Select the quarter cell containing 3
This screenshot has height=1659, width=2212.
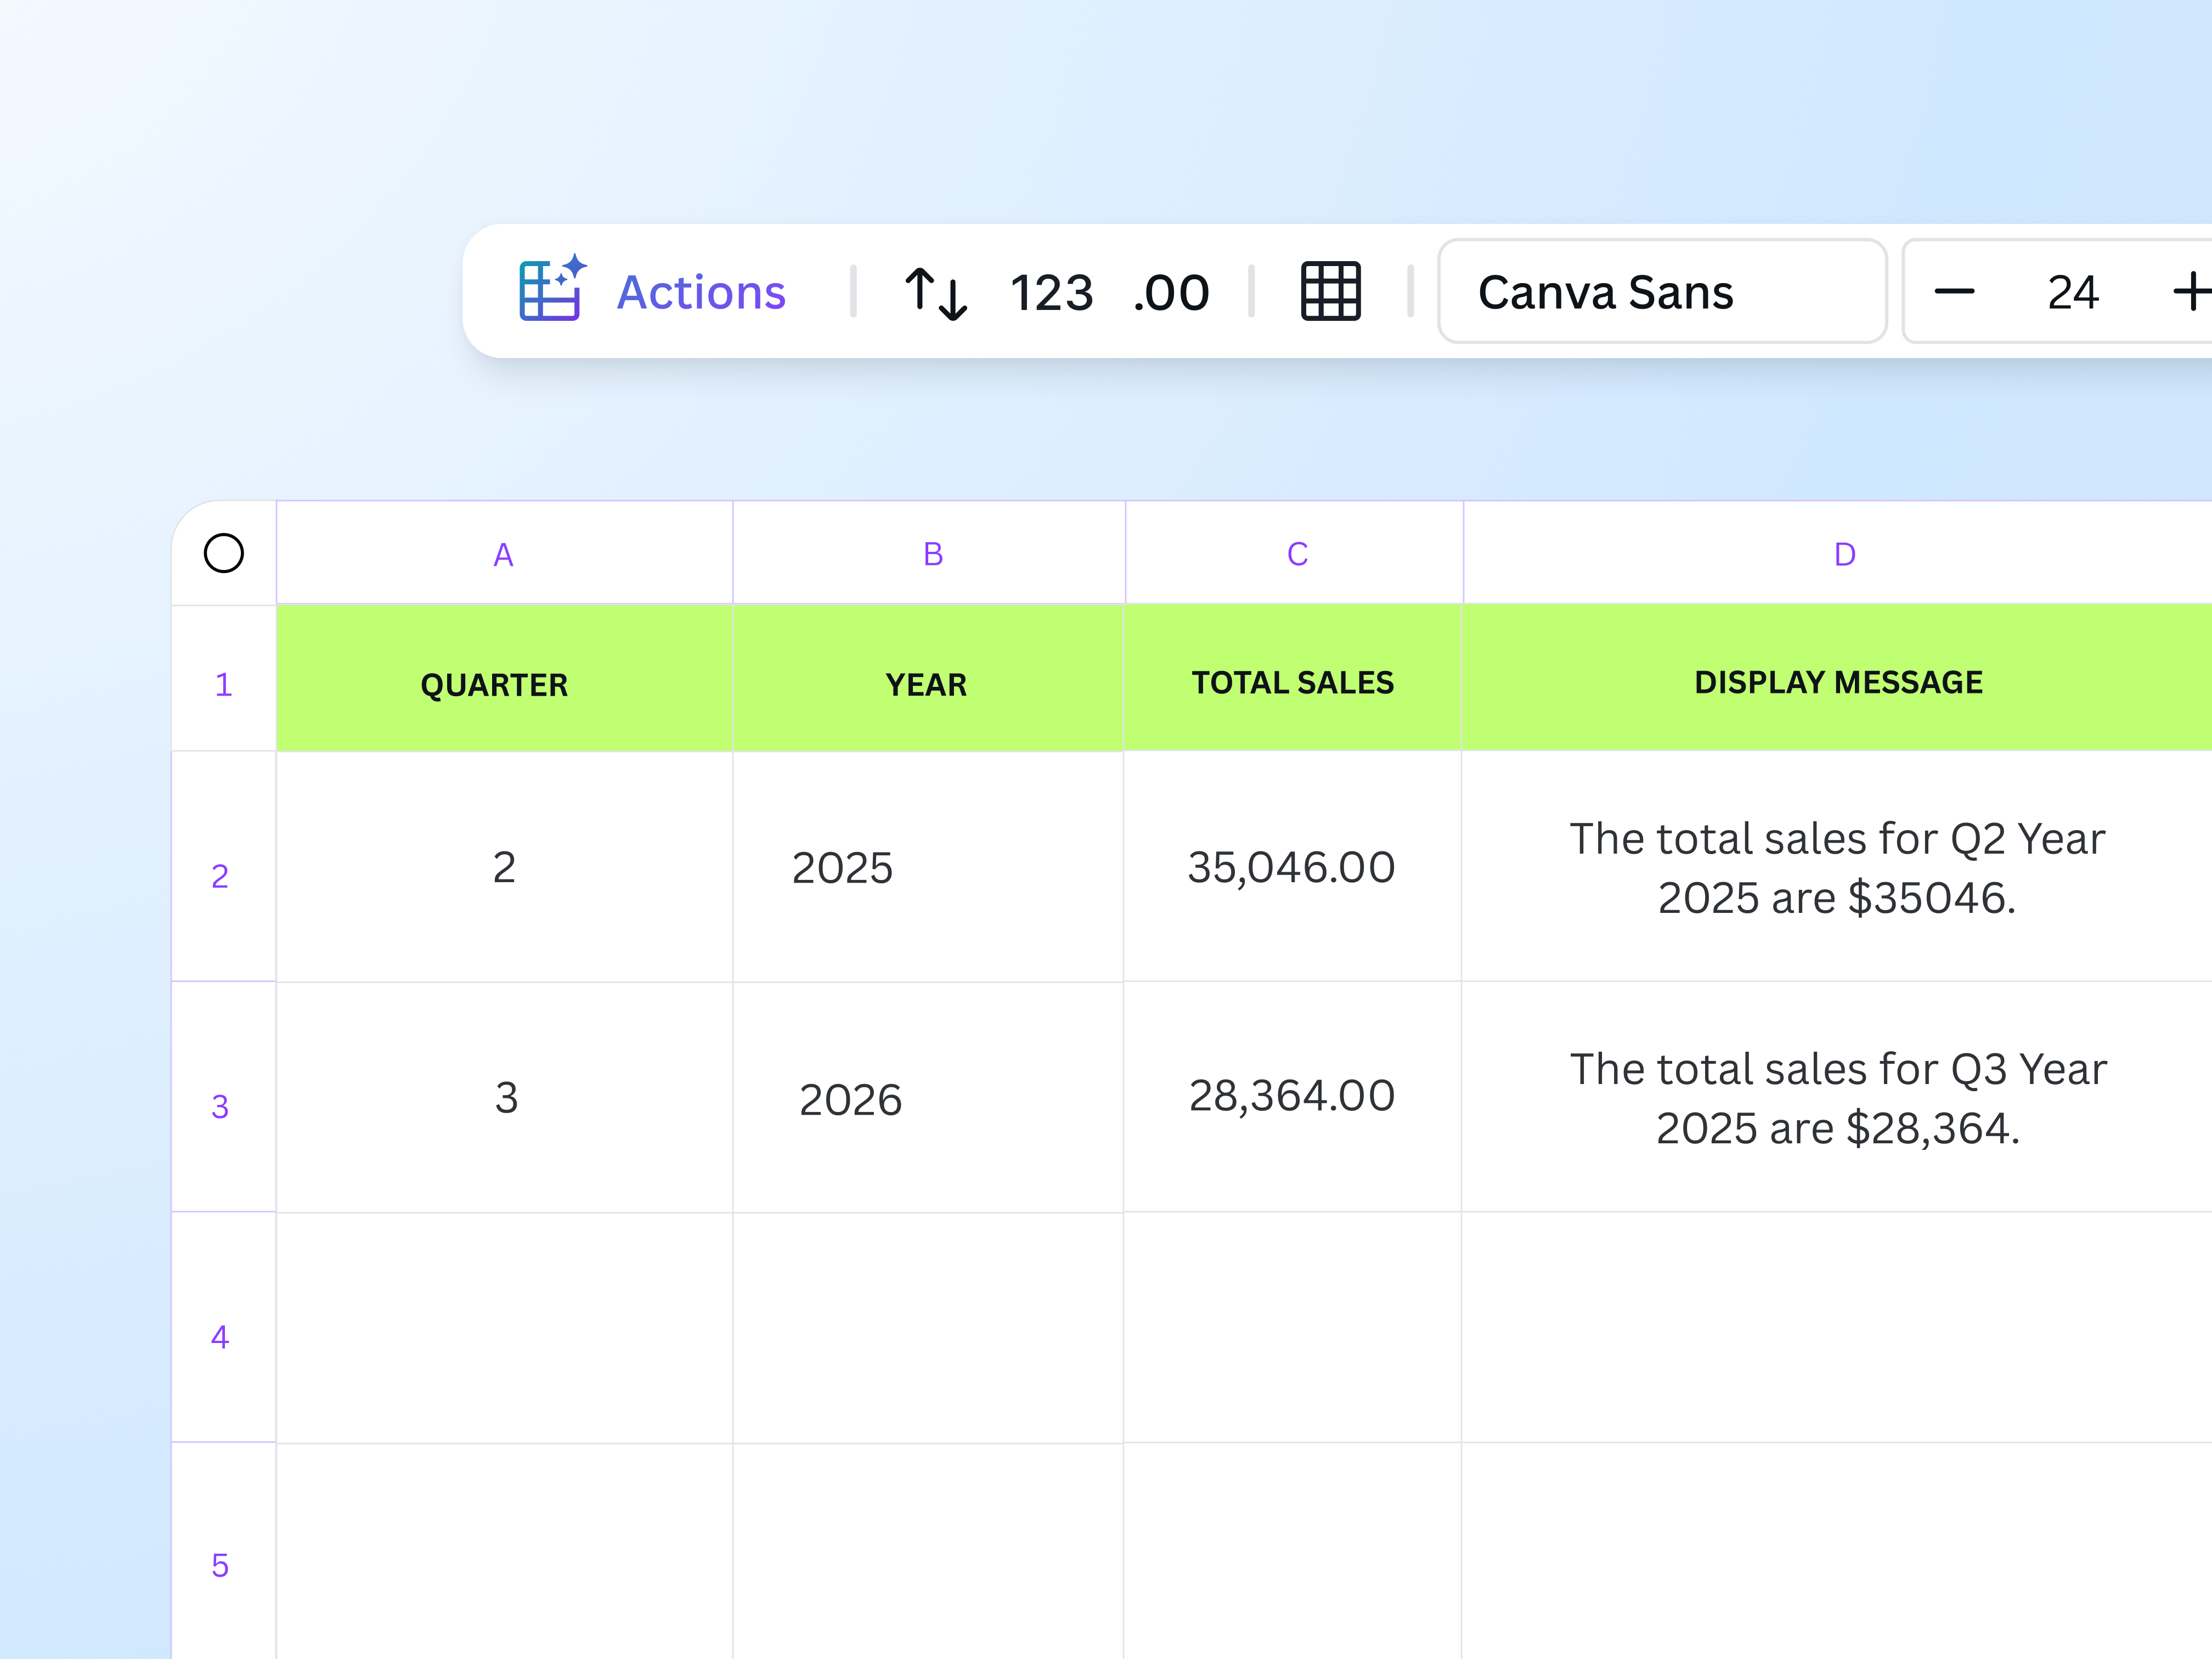pos(504,1097)
